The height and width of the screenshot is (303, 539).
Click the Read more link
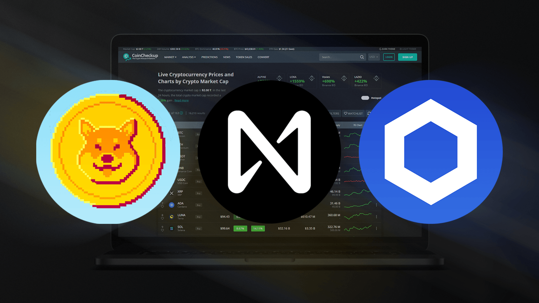(181, 100)
